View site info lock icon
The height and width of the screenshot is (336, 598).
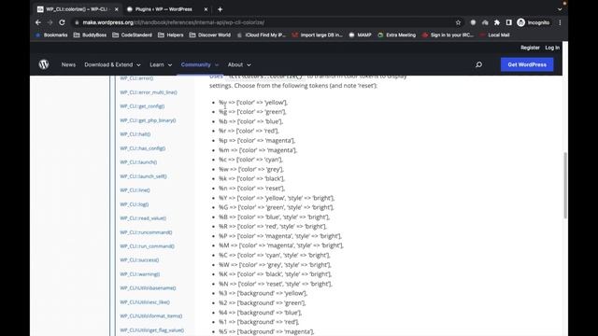(77, 22)
